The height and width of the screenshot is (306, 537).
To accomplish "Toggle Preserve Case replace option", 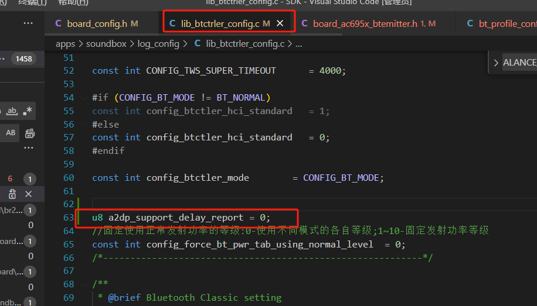I will [x=11, y=133].
